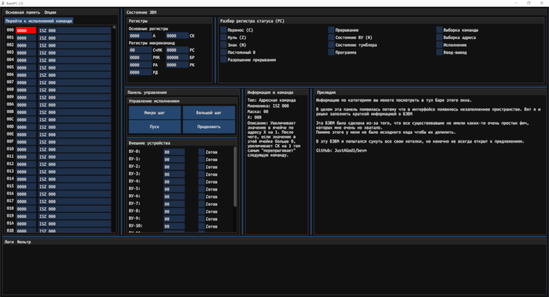Click the Большой шаг button
Screen dimensions: 549x297
point(209,112)
